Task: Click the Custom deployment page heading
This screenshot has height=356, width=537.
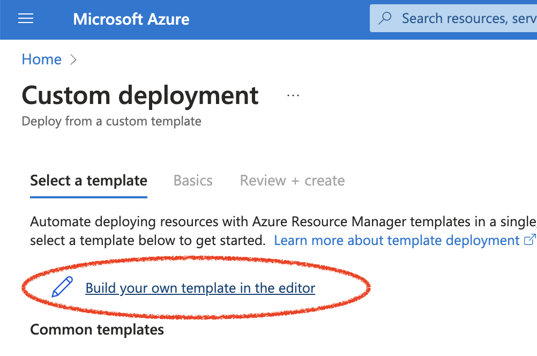Action: (x=140, y=95)
